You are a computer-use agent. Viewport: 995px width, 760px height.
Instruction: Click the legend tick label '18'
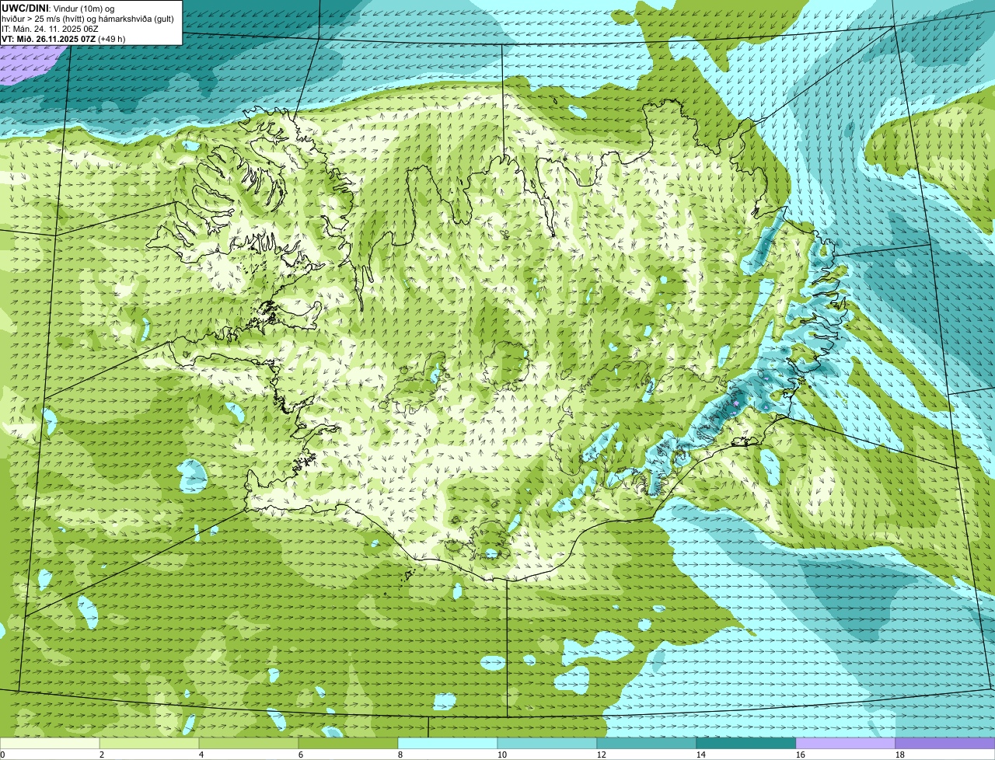tap(900, 755)
